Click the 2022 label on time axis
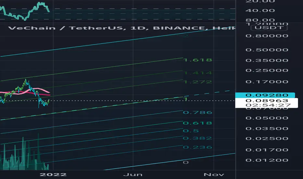 (x=53, y=174)
